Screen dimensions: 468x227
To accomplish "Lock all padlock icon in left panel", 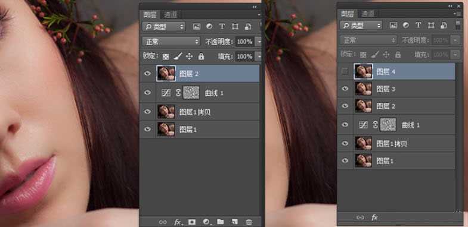I will tap(201, 56).
